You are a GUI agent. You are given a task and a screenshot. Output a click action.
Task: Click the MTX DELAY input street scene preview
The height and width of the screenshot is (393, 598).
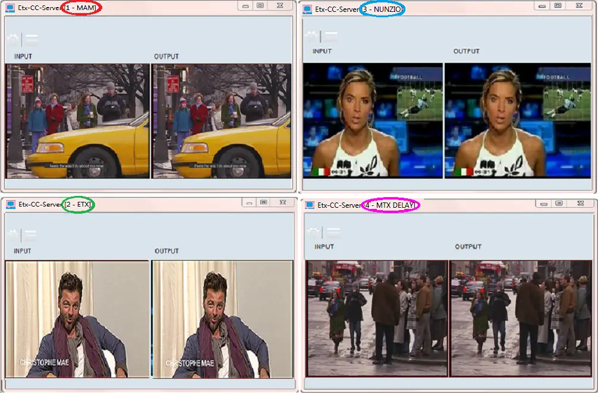click(377, 318)
